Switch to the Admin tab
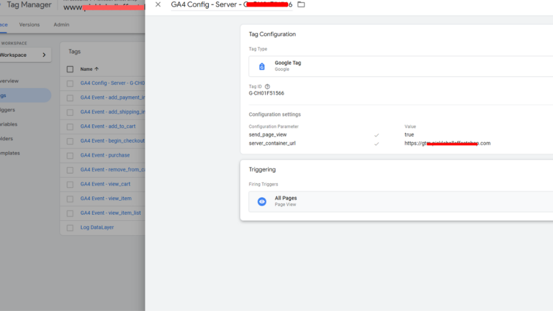This screenshot has width=553, height=311. click(x=62, y=25)
